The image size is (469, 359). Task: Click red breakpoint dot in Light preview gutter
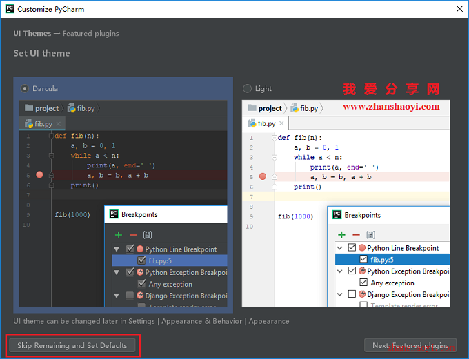click(263, 176)
